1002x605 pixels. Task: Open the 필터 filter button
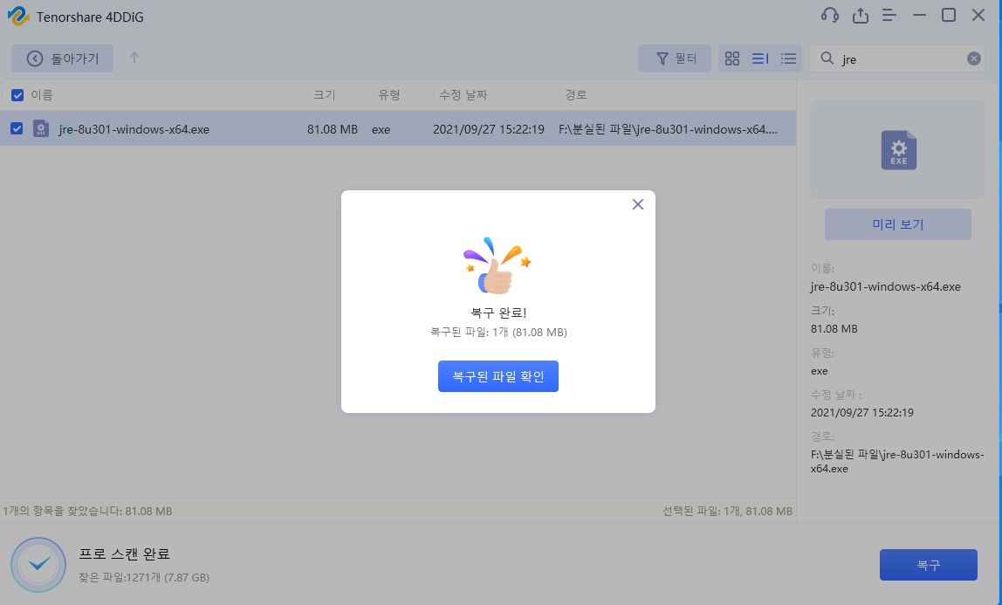click(x=674, y=58)
